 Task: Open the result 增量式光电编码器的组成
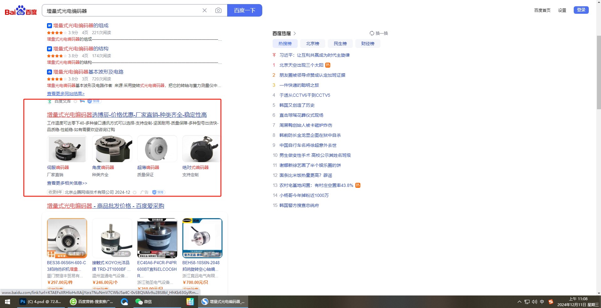(81, 26)
